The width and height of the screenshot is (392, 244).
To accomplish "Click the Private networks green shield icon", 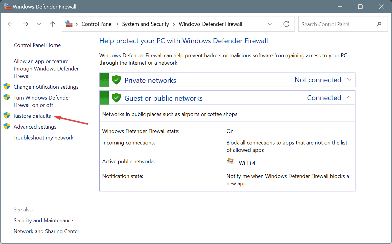I will pos(117,80).
